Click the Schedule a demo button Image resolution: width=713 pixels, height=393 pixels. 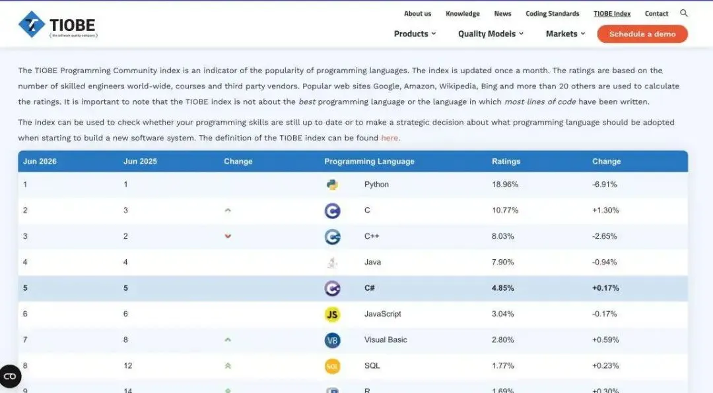click(642, 34)
